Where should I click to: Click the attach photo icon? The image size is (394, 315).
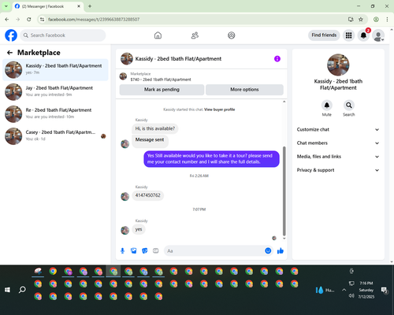coord(134,251)
